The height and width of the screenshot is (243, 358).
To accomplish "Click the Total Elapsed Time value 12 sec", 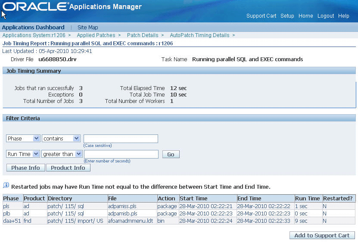I will tap(178, 88).
